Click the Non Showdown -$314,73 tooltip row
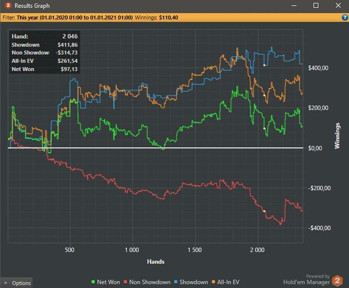349x288 pixels. pos(44,53)
